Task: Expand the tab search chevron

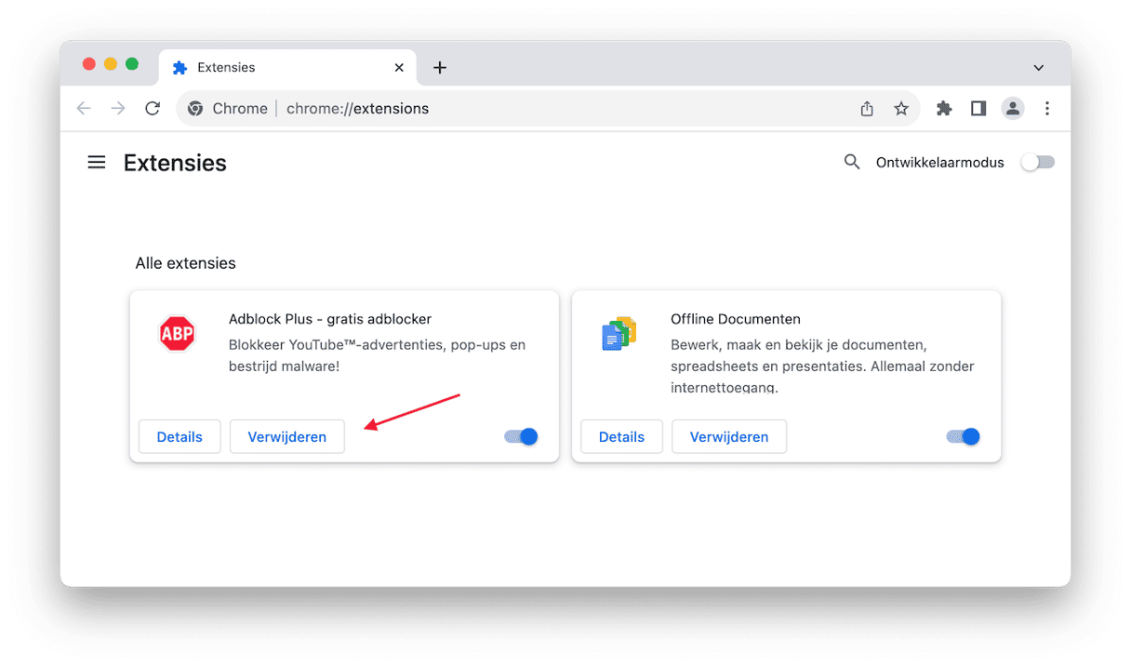Action: pyautogui.click(x=1039, y=68)
